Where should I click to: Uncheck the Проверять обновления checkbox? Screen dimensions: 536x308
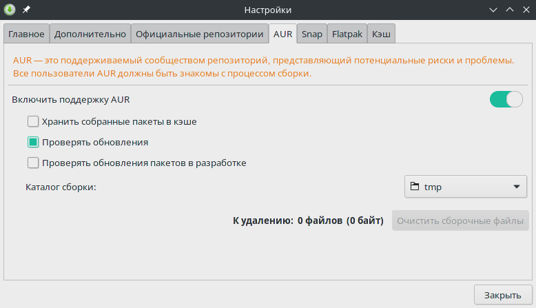pyautogui.click(x=33, y=142)
